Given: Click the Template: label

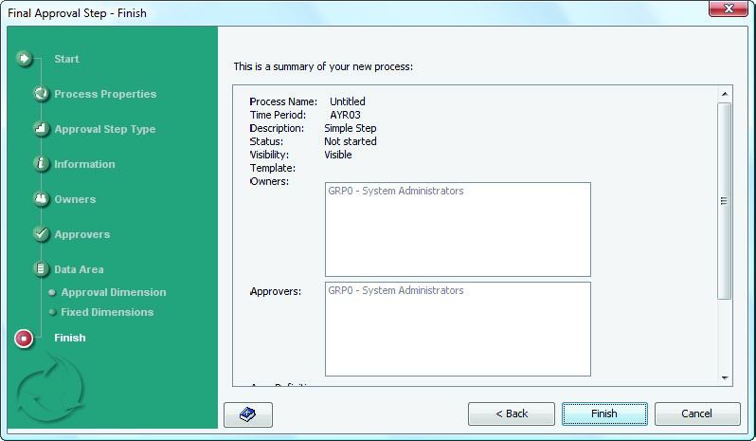Looking at the screenshot, I should coord(273,169).
